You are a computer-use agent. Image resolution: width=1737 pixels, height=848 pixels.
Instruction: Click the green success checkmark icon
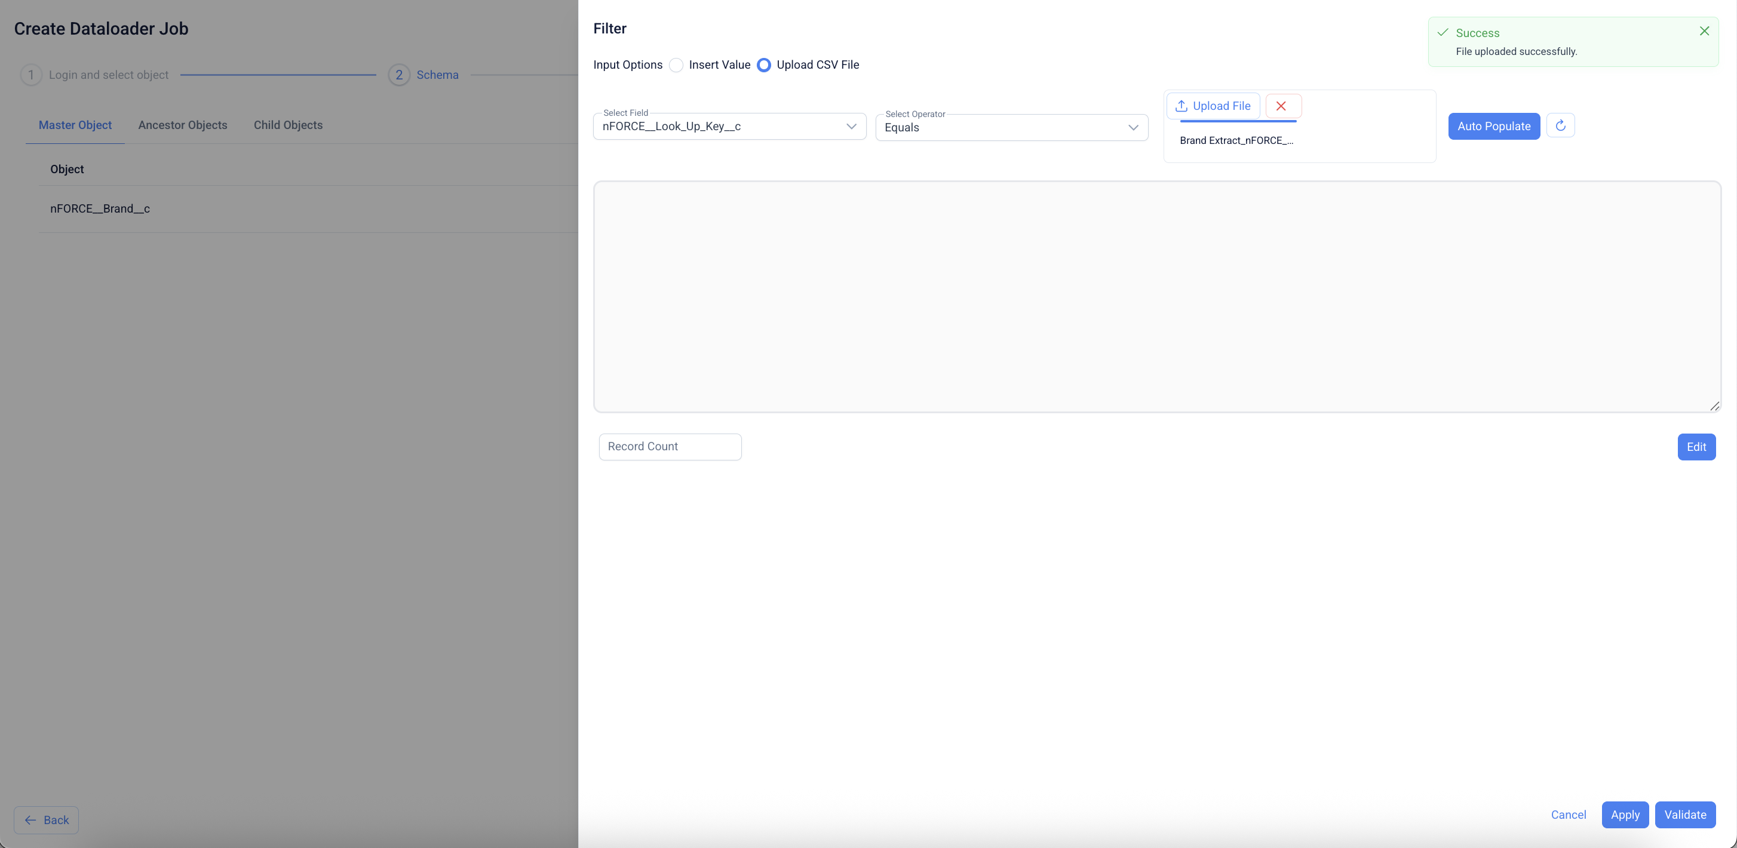pyautogui.click(x=1443, y=32)
